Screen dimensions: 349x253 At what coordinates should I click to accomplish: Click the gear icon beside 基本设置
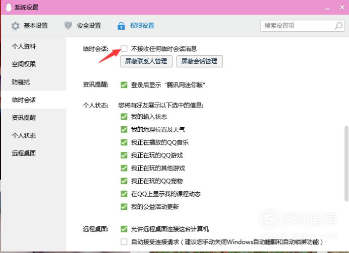pyautogui.click(x=15, y=26)
